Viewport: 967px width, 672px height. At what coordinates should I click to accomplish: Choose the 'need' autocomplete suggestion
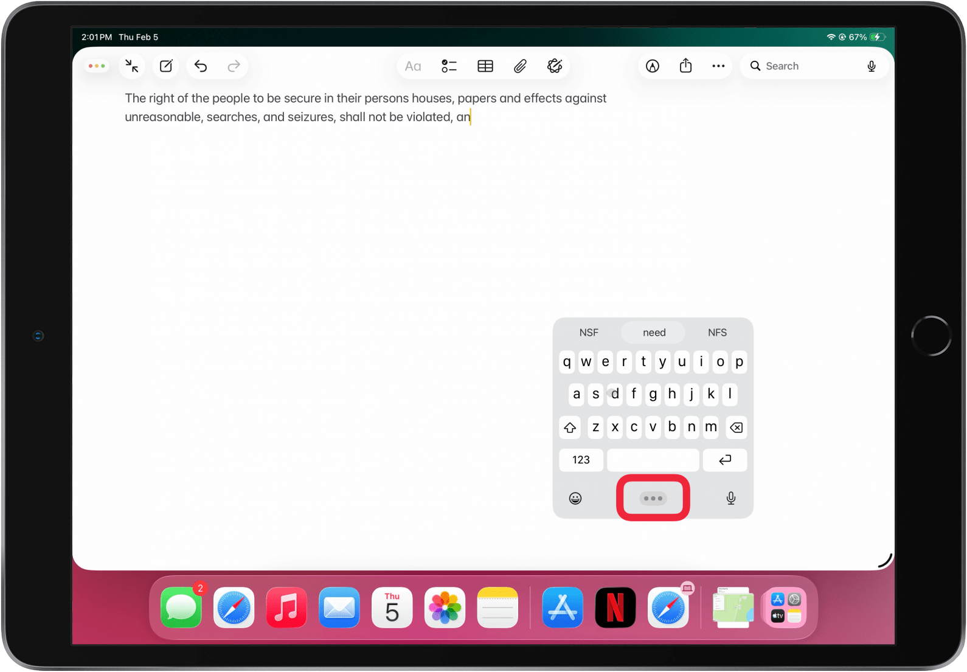tap(654, 333)
